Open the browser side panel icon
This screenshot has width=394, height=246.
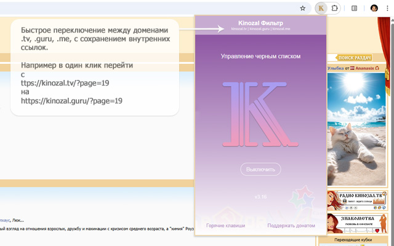point(355,8)
